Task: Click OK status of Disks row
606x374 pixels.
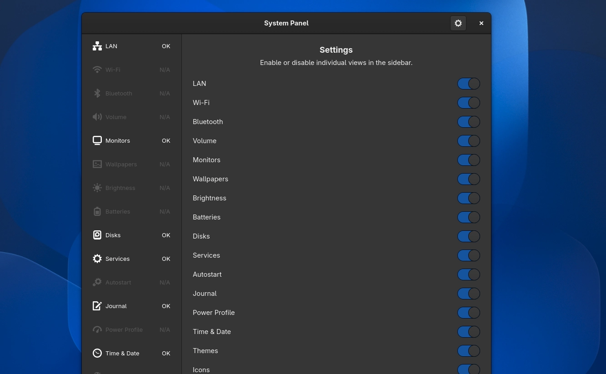Action: click(166, 235)
